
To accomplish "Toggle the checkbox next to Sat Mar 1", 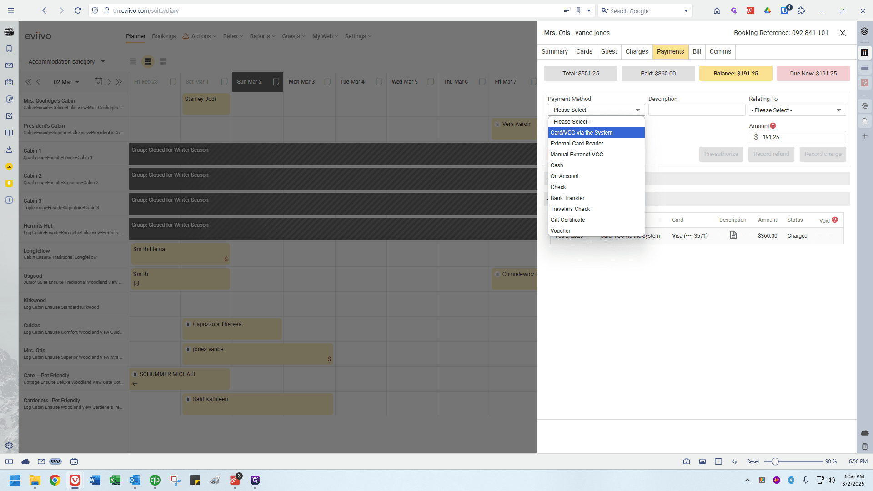I will tap(224, 82).
